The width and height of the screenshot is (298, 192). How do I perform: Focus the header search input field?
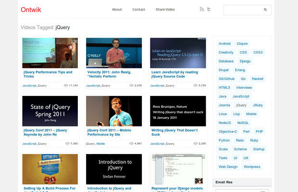click(x=248, y=10)
